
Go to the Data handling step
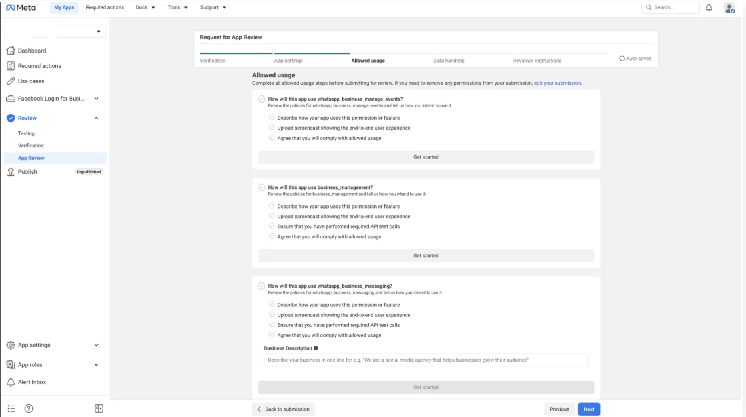pyautogui.click(x=449, y=61)
